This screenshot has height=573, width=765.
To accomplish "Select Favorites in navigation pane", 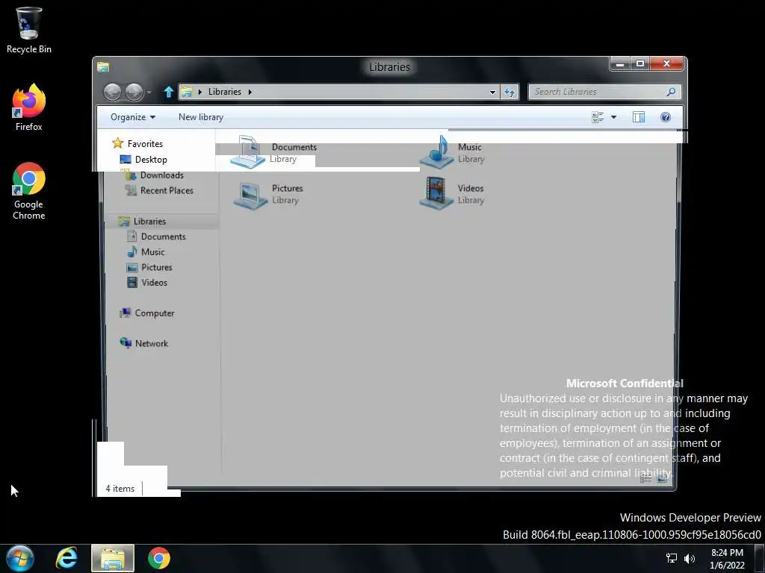I will coord(137,144).
